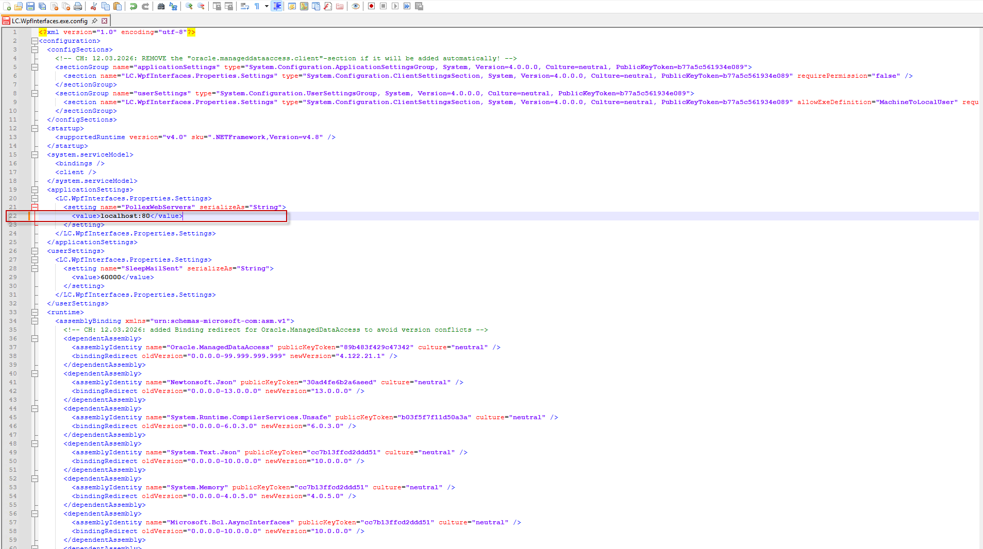Close the current document via toolbar icon
This screenshot has width=983, height=549.
54,6
